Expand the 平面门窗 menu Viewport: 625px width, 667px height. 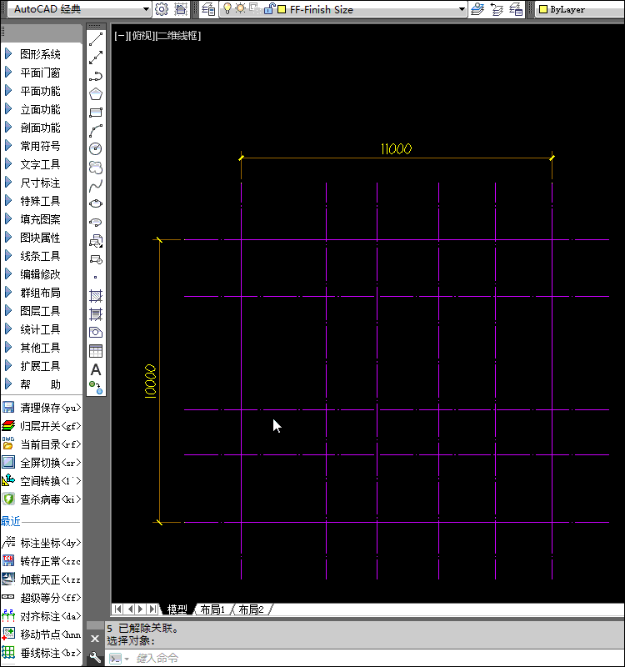click(41, 73)
